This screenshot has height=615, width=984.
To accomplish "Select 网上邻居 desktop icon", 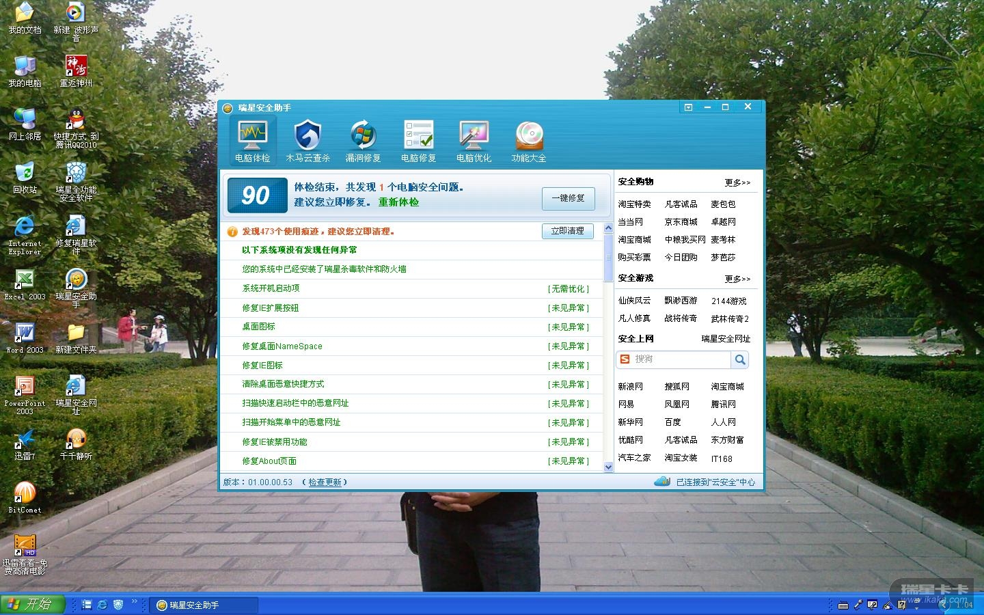I will click(25, 124).
